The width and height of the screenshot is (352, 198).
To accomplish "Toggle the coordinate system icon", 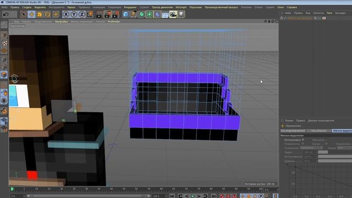I will click(x=90, y=14).
